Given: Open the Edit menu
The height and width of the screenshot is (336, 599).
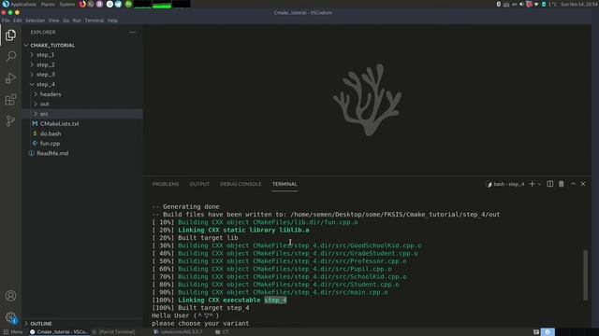Looking at the screenshot, I should [17, 21].
